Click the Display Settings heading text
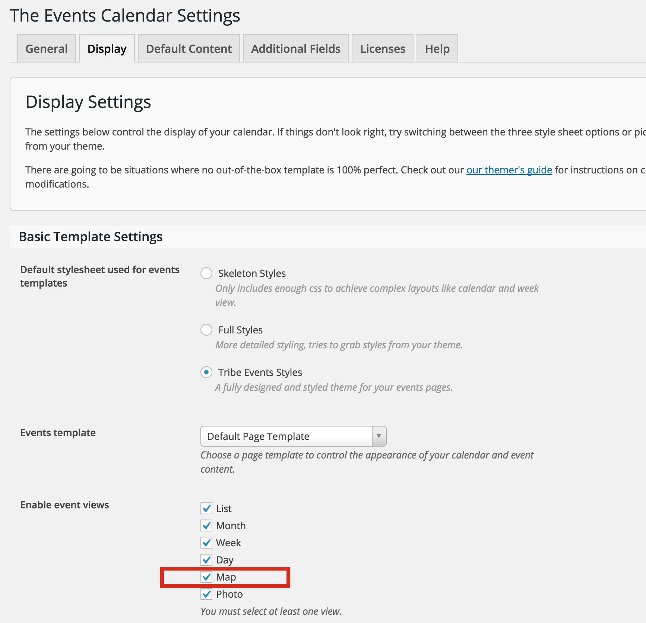646x623 pixels. (x=88, y=102)
